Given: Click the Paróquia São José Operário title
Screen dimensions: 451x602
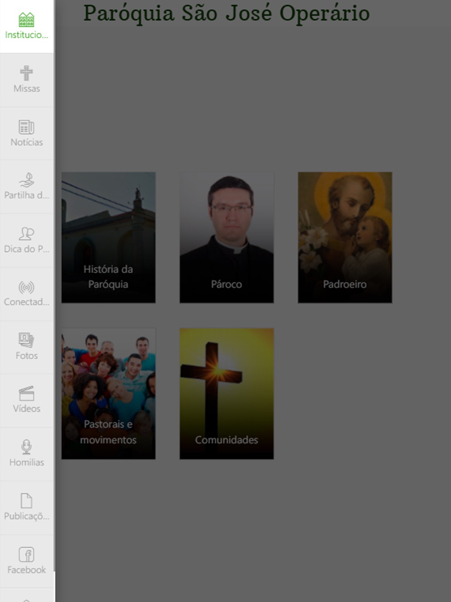Looking at the screenshot, I should [226, 14].
